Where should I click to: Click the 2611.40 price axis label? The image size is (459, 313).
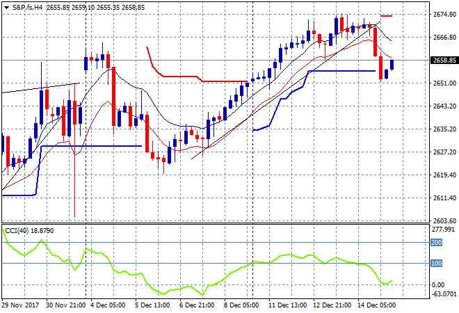click(444, 198)
